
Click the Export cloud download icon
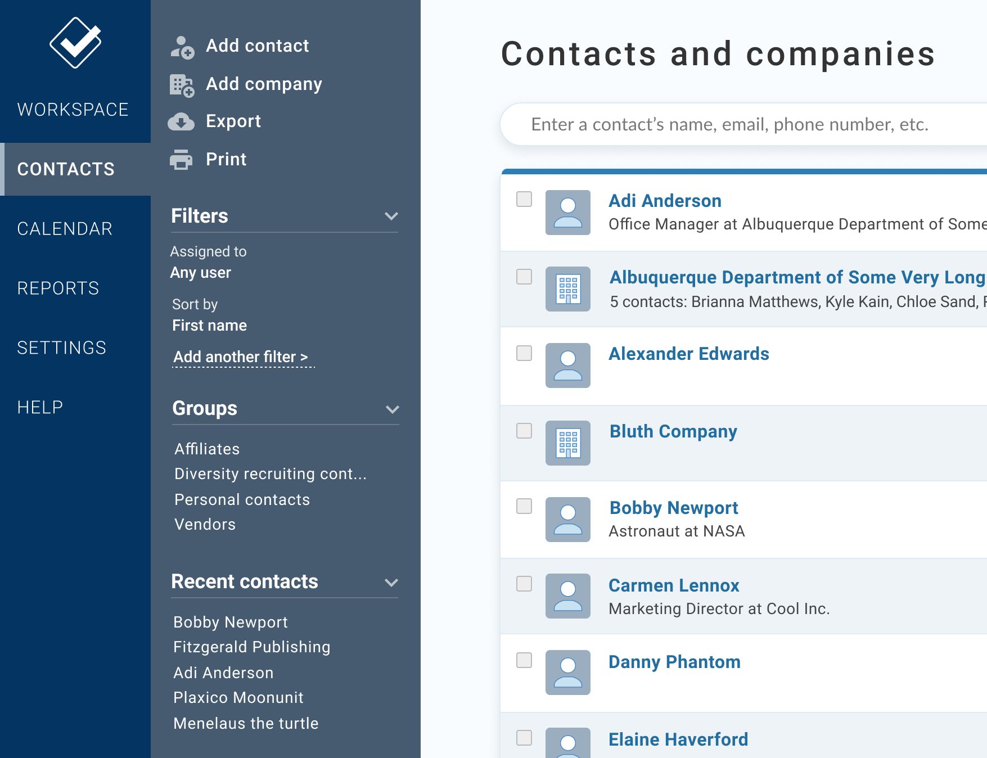(x=181, y=121)
